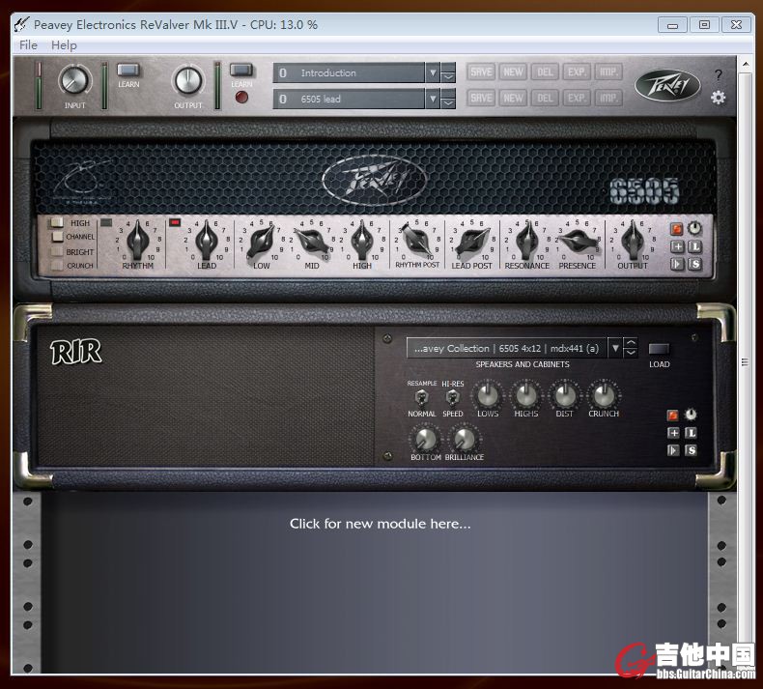
Task: Click the 6505 4x12 mdx441 cabinet field
Action: [506, 348]
